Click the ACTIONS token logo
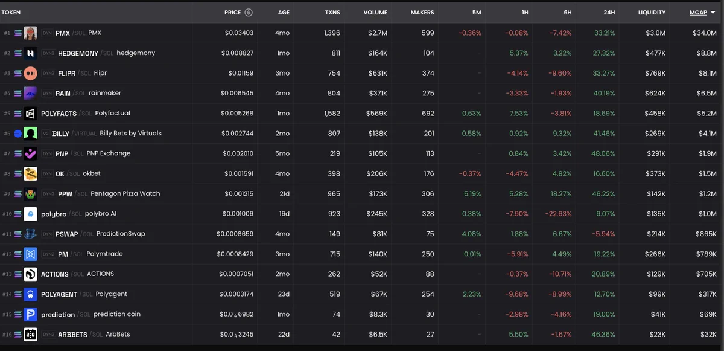 30,274
